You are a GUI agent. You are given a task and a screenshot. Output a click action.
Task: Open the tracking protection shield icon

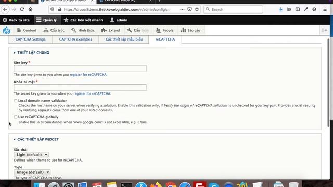52,9
